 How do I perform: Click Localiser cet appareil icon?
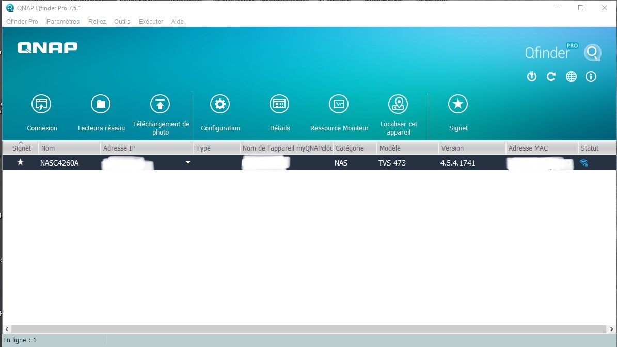tap(398, 104)
